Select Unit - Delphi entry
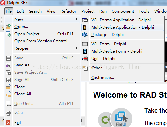This screenshot has height=127, width=167. [x=123, y=59]
